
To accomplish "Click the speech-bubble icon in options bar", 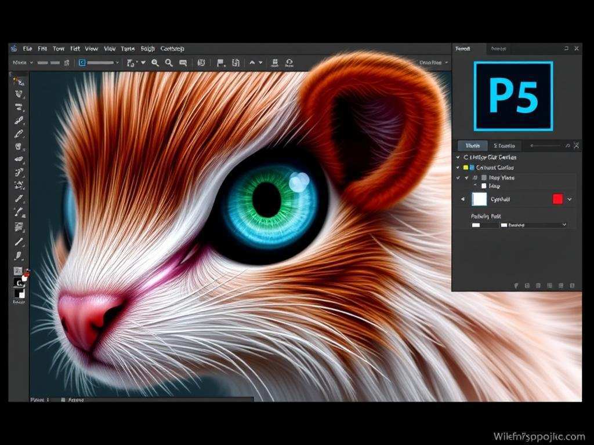I will pyautogui.click(x=183, y=63).
